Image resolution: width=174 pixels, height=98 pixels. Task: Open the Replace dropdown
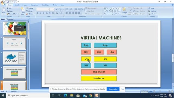pyautogui.click(x=153, y=11)
